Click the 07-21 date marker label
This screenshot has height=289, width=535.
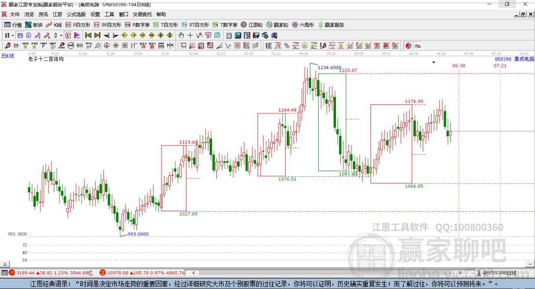500,65
